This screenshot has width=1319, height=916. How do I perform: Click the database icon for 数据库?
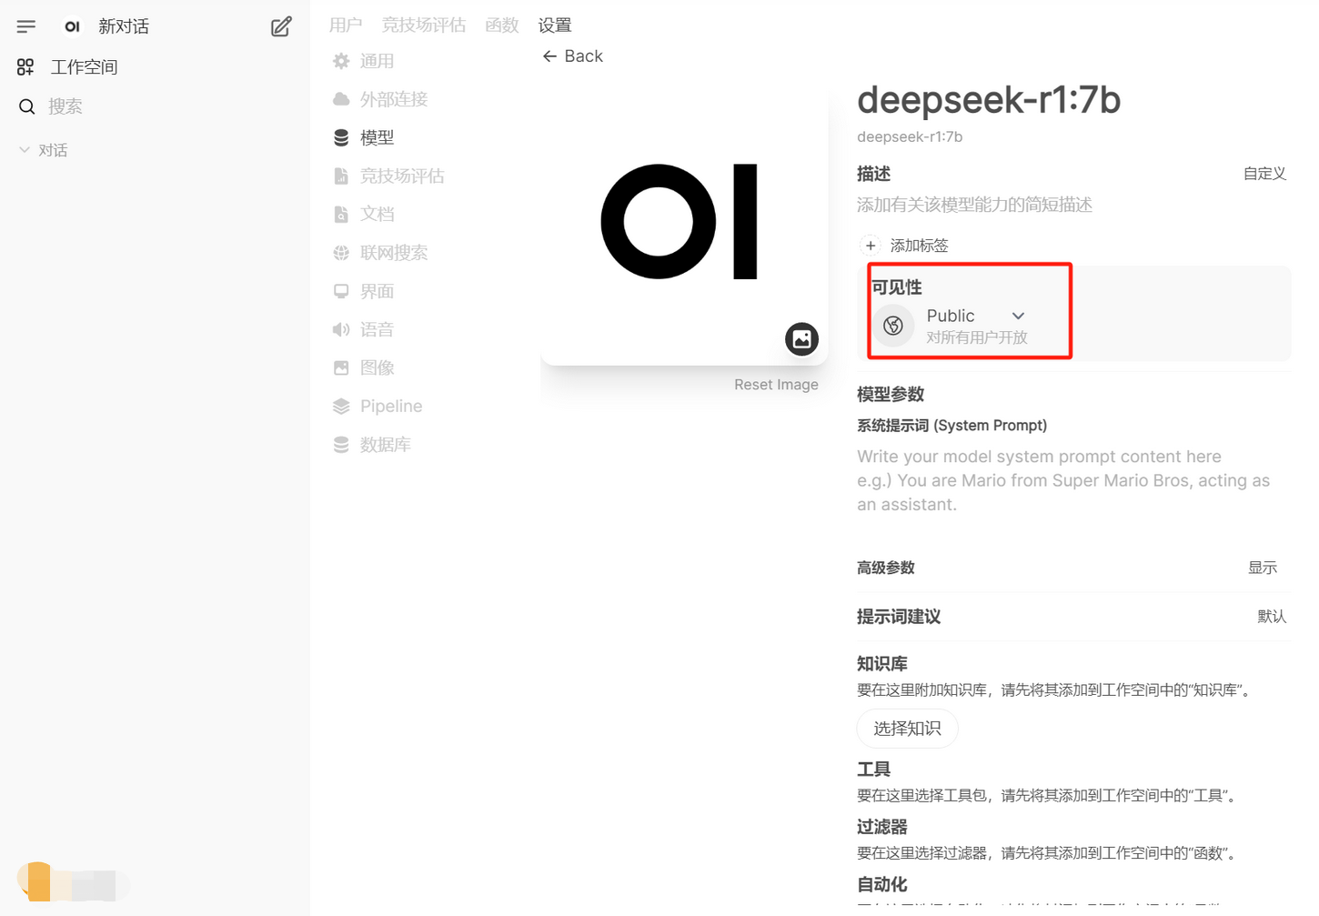341,444
